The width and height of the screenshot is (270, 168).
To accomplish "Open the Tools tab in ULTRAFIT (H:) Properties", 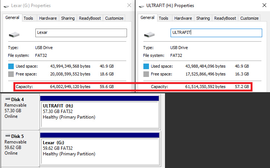I will point(163,18).
